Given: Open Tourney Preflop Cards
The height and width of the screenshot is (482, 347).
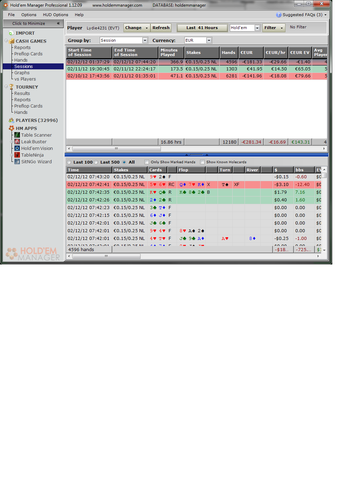Looking at the screenshot, I should click(x=28, y=106).
